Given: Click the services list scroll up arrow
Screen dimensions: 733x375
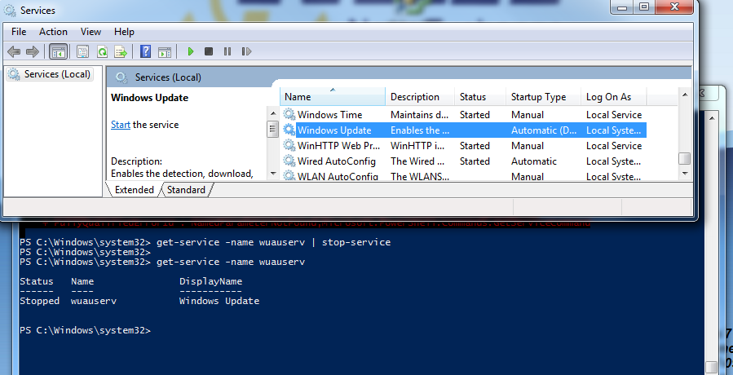Looking at the screenshot, I should pos(685,95).
